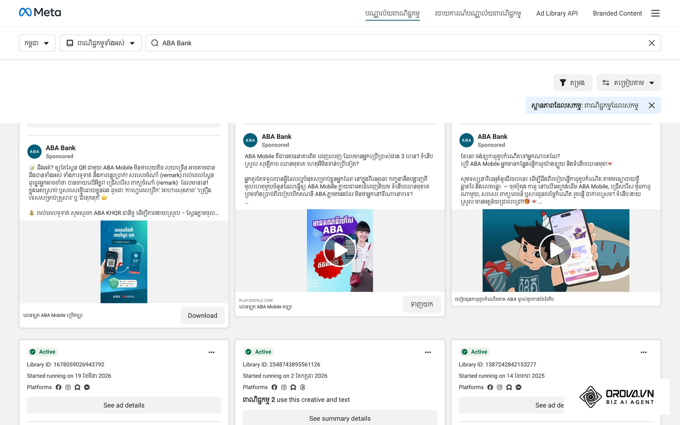680x425 pixels.
Task: Play the ABA Mobile video with the woman
Action: tap(340, 250)
